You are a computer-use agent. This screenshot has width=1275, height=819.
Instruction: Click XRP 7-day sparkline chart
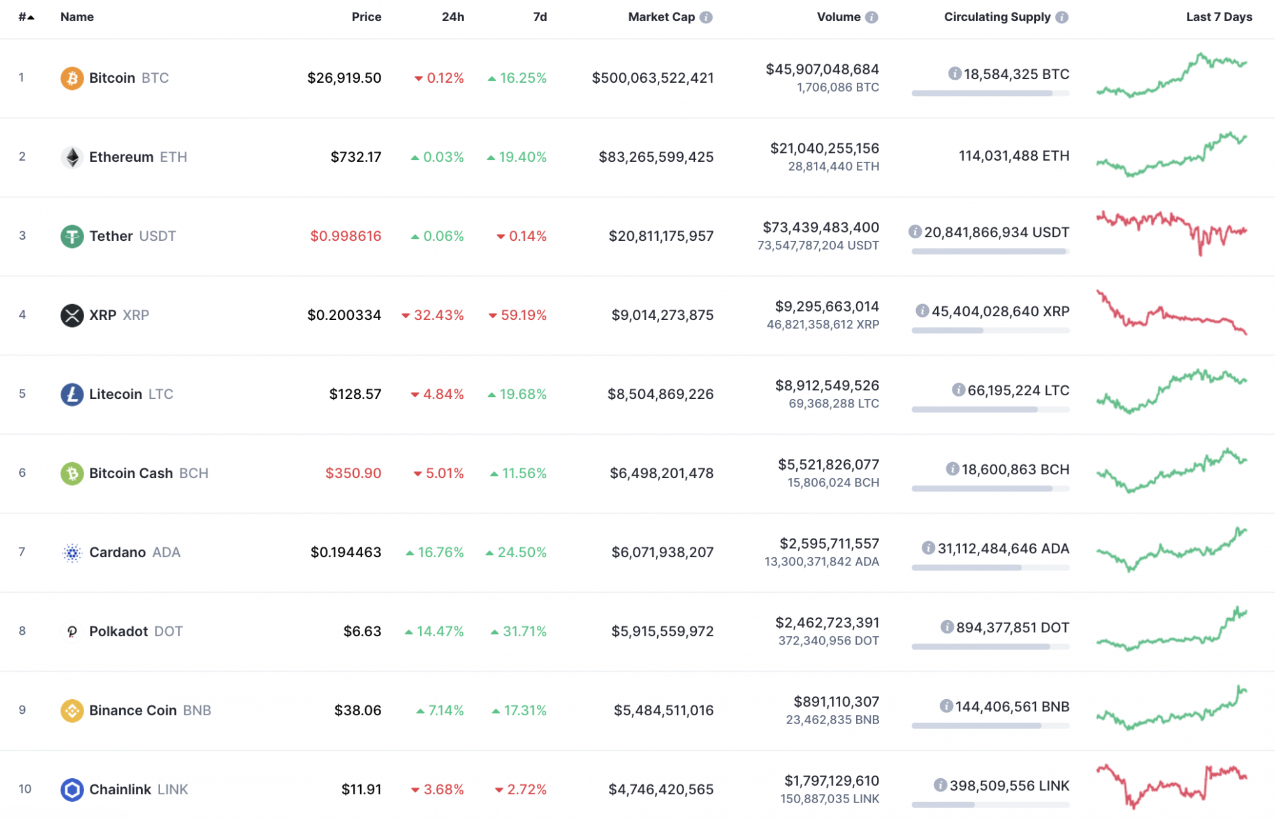point(1172,312)
